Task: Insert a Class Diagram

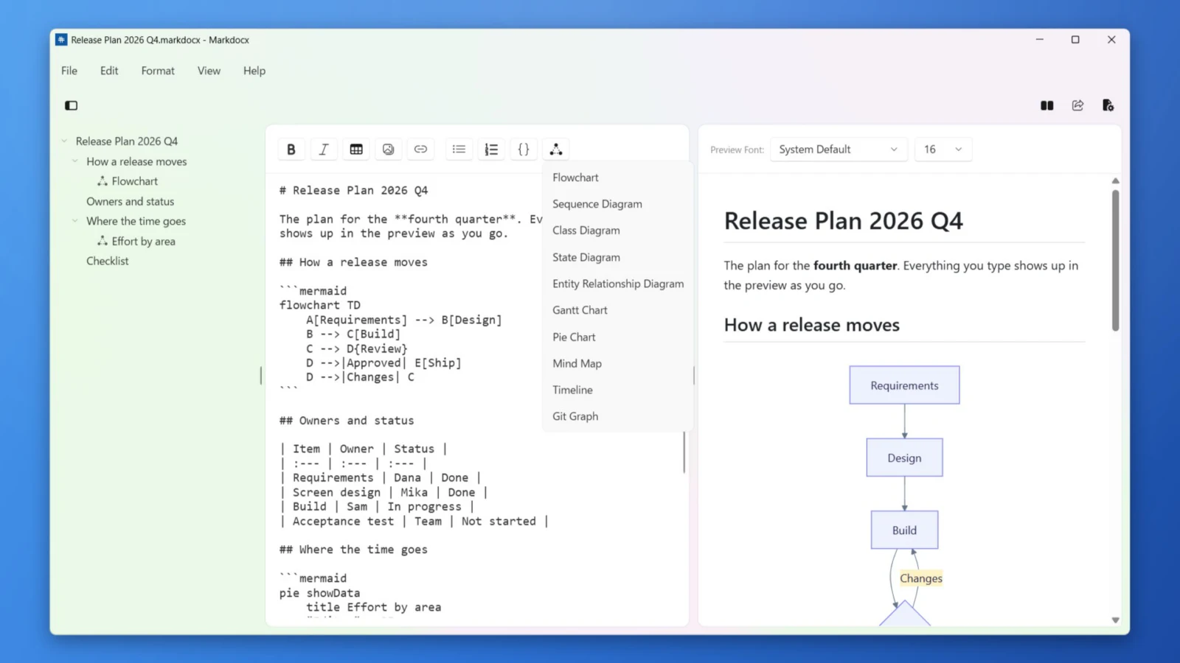Action: tap(618, 231)
